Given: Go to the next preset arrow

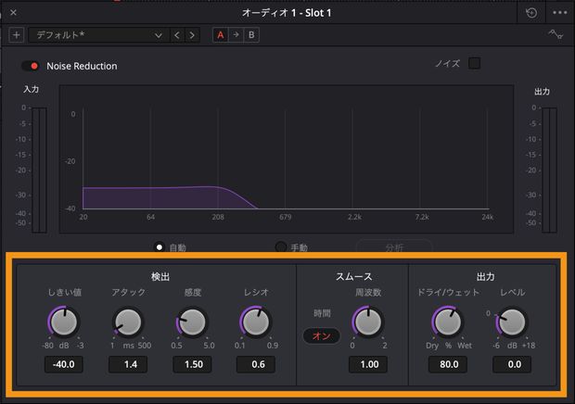Looking at the screenshot, I should [192, 35].
